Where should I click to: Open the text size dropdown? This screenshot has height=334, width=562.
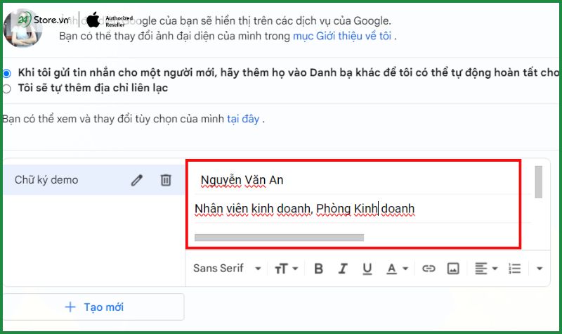tap(286, 269)
